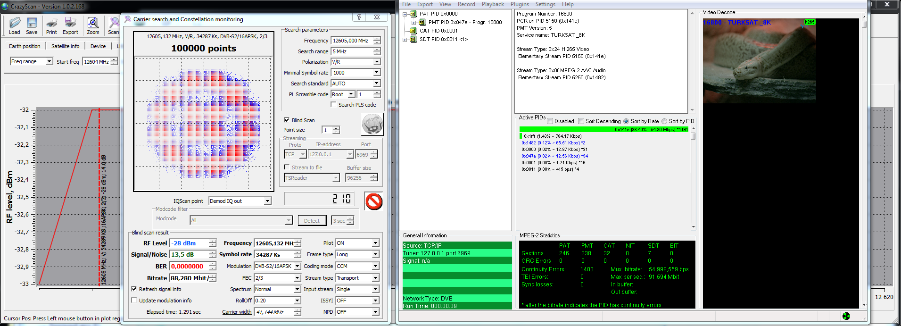
Task: Click the Save disk icon
Action: 32,23
